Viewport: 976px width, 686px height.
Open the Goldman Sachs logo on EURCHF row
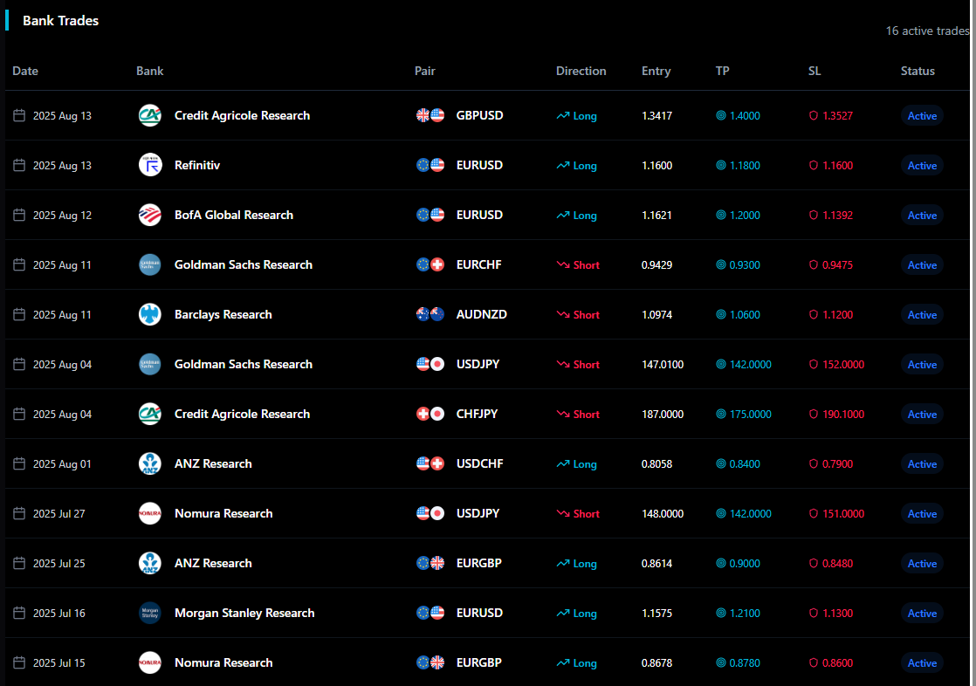tap(149, 264)
